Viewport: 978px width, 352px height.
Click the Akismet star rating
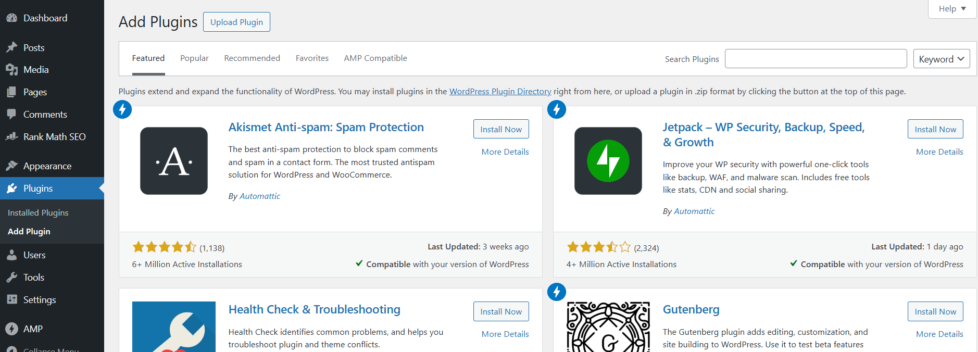[x=164, y=247]
